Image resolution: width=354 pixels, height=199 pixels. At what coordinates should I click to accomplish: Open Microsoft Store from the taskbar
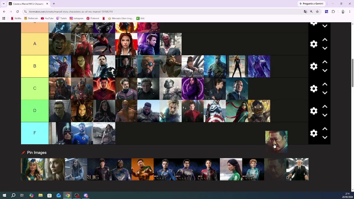tap(50, 195)
